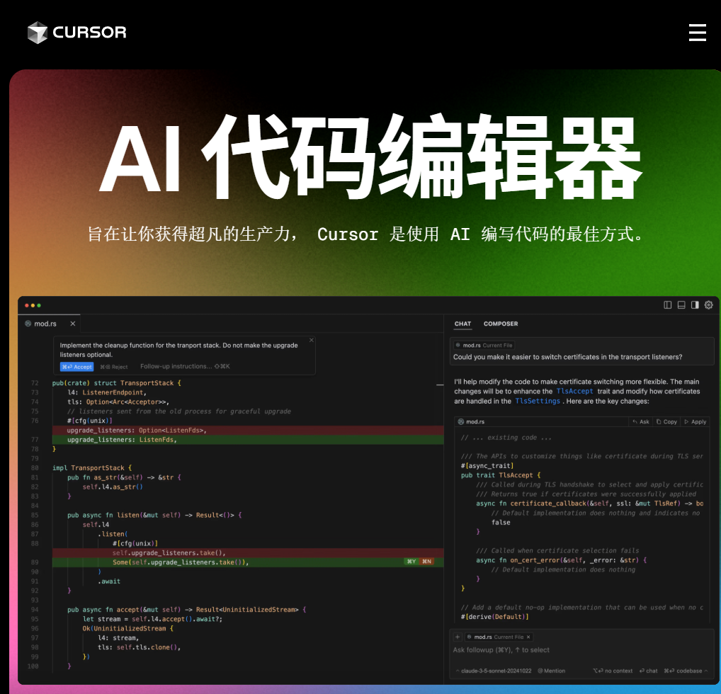Viewport: 721px width, 694px height.
Task: Click the 'AI 代码编辑器' headline
Action: (370, 157)
